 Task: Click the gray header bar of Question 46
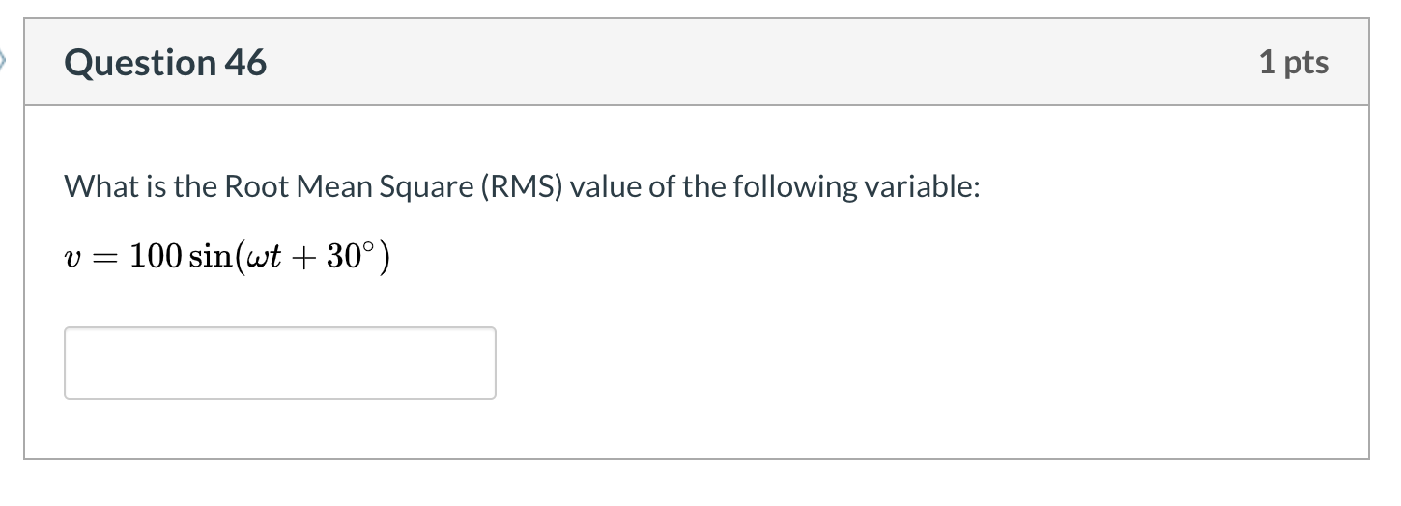(x=696, y=63)
